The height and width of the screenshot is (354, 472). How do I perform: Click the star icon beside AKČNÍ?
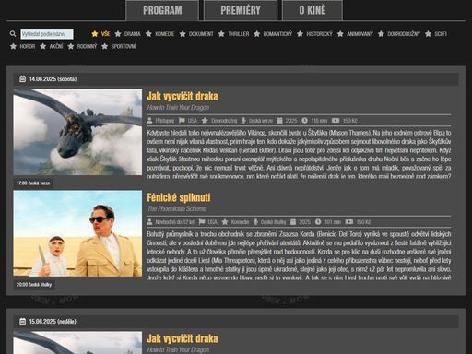(43, 46)
